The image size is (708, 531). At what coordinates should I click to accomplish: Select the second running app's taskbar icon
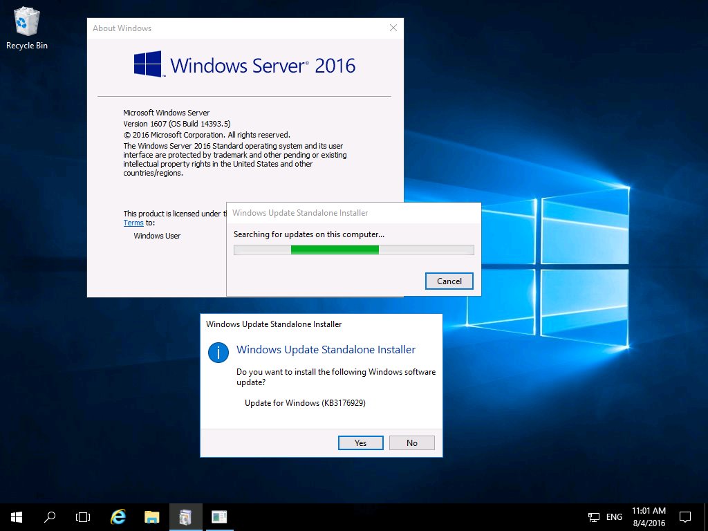pyautogui.click(x=219, y=516)
